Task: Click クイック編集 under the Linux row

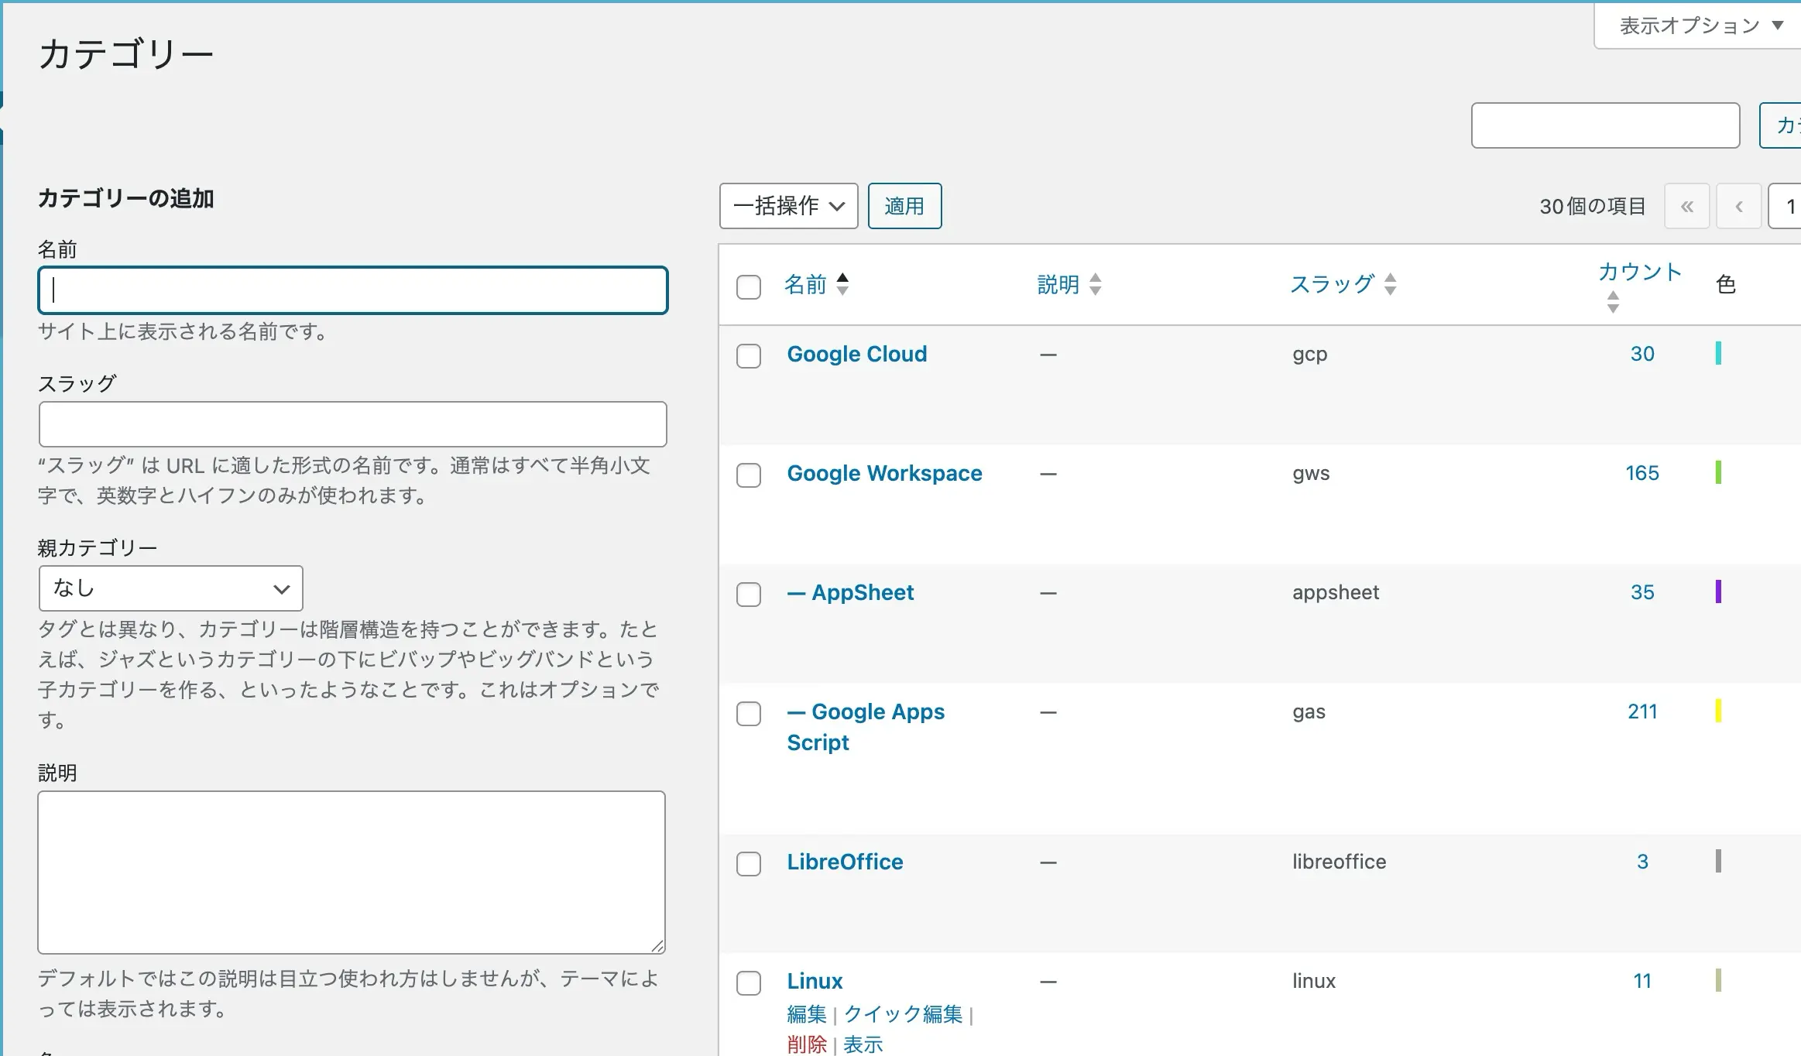Action: tap(903, 1014)
